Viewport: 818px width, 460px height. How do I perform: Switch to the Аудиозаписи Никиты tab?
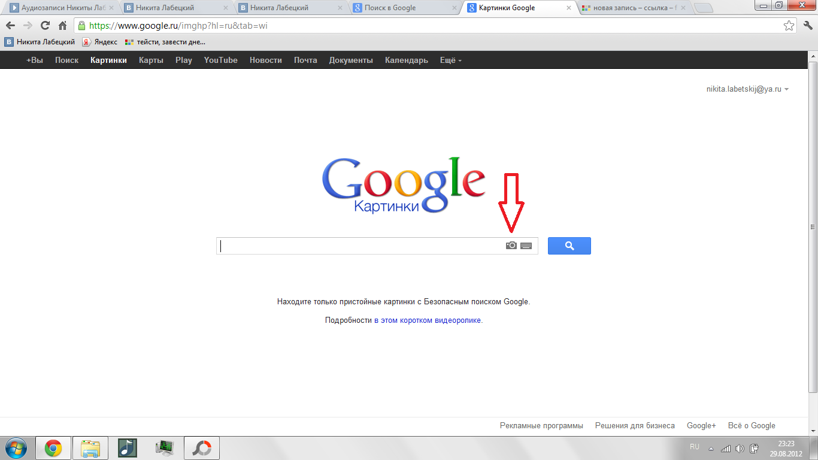pyautogui.click(x=62, y=8)
